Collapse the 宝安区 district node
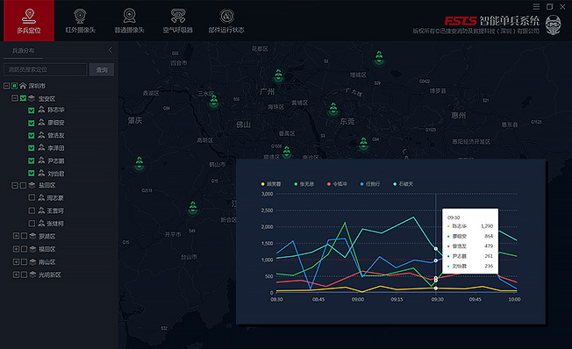This screenshot has width=572, height=349. [15, 98]
